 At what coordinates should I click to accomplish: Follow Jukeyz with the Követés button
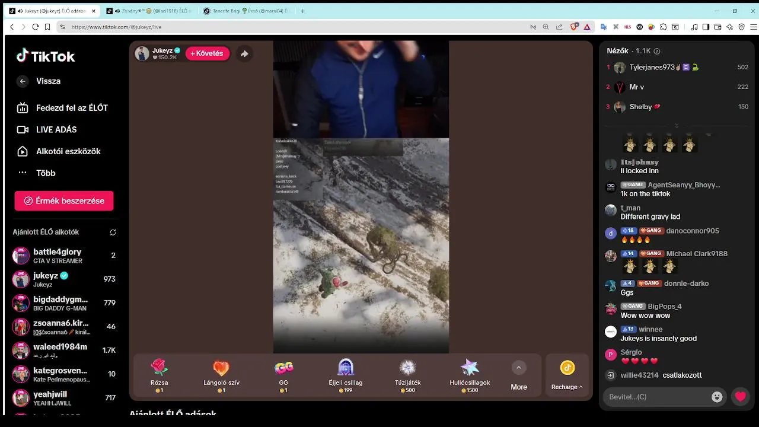click(x=207, y=53)
